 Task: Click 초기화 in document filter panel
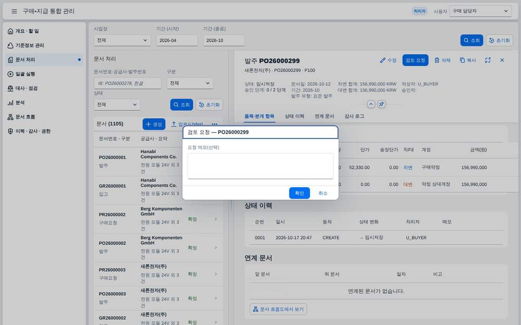209,105
